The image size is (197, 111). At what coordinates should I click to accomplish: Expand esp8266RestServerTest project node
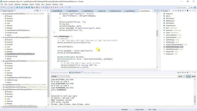pyautogui.click(x=2, y=85)
